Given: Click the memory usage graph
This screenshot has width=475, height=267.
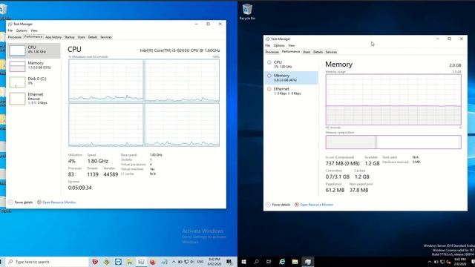Looking at the screenshot, I should [x=393, y=99].
